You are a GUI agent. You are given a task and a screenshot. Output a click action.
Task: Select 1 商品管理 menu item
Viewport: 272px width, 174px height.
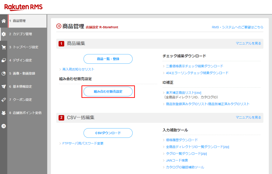pyautogui.click(x=27, y=21)
